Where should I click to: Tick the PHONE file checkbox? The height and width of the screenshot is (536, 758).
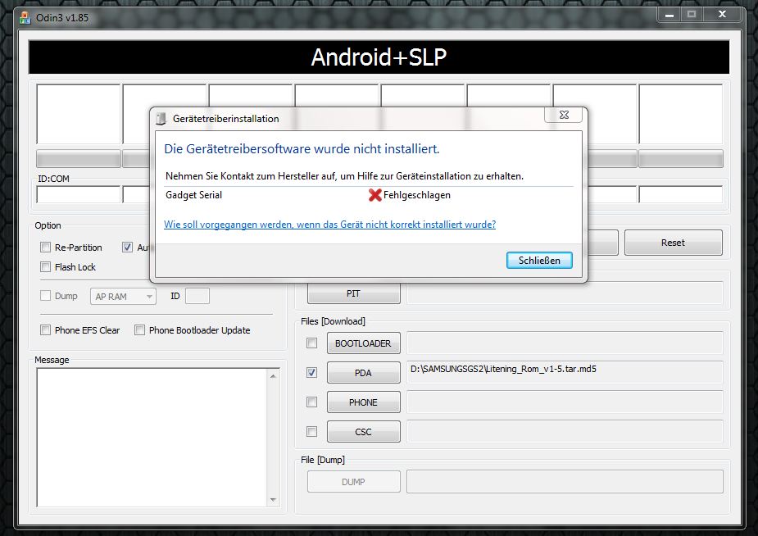coord(311,402)
